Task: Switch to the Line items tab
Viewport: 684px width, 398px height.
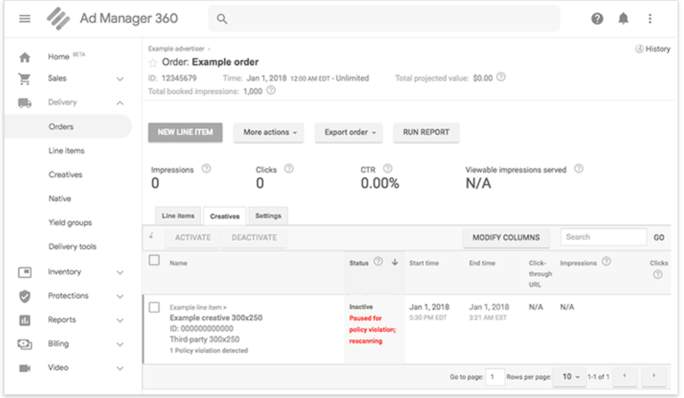Action: click(x=178, y=216)
